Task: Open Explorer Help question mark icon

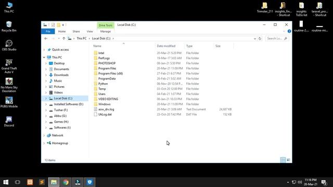Action: click(x=289, y=31)
